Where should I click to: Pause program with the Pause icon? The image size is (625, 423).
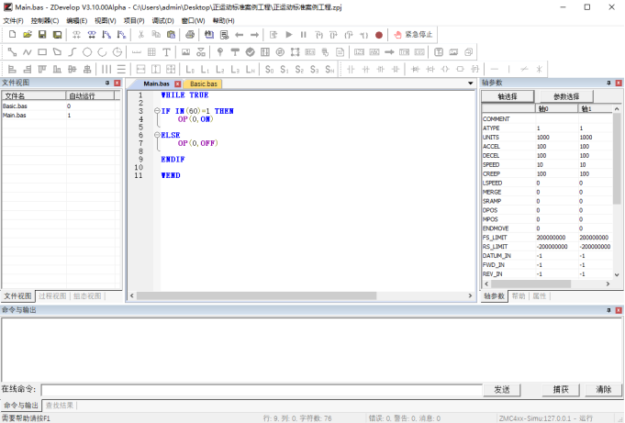tap(304, 35)
